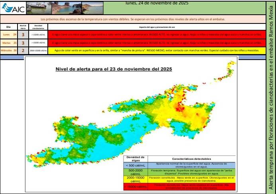Click alert level 2 cell for Miércoles
276x194 pixels.
(x=23, y=50)
